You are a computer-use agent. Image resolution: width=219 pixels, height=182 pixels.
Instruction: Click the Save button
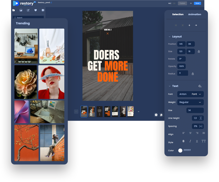(197, 3)
